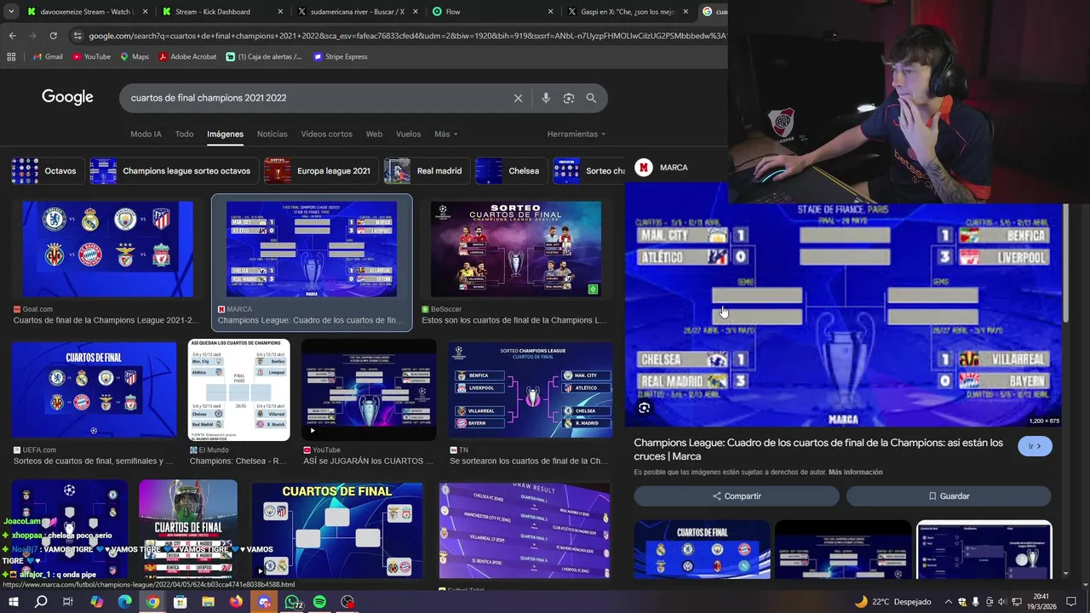Reload the current page

pos(53,36)
